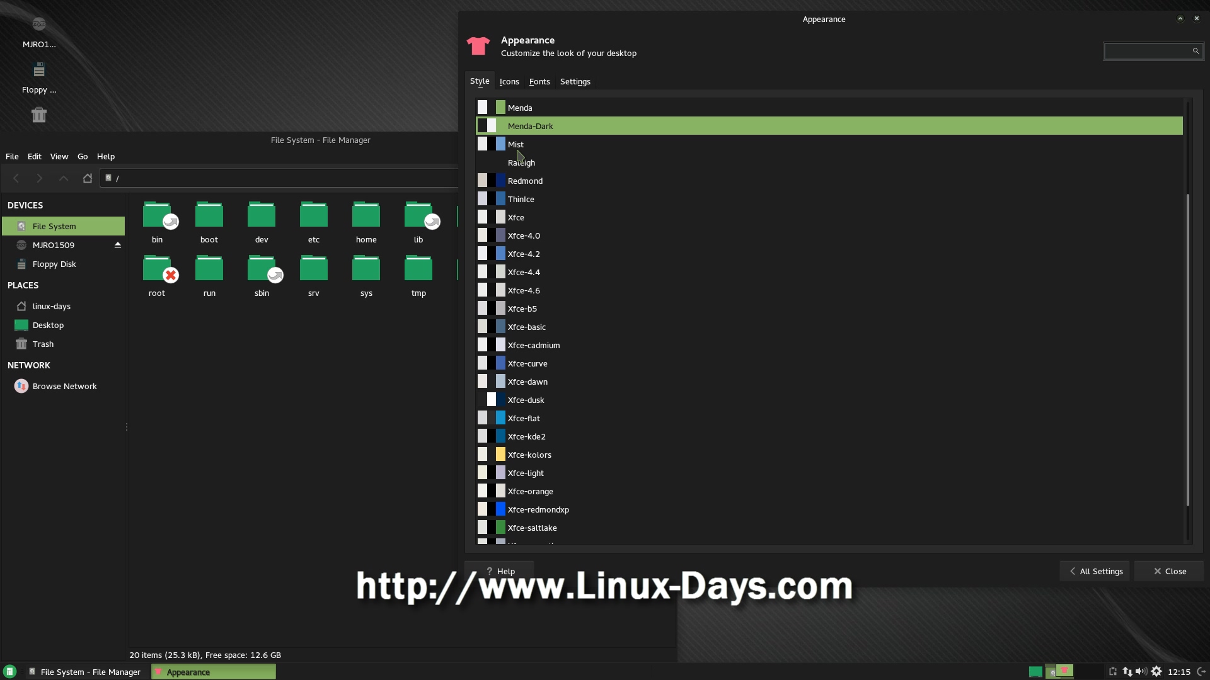The height and width of the screenshot is (680, 1210).
Task: Select the dev folder icon
Action: click(x=262, y=215)
